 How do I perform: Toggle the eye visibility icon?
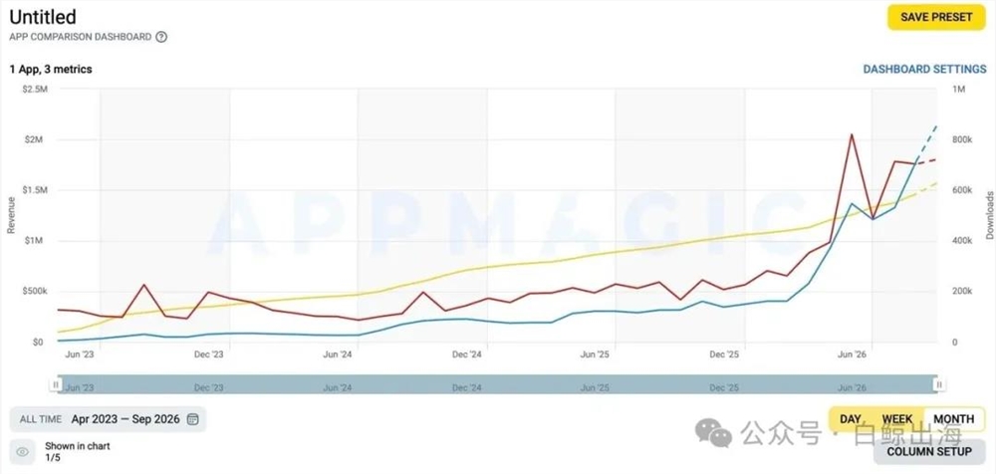23,452
